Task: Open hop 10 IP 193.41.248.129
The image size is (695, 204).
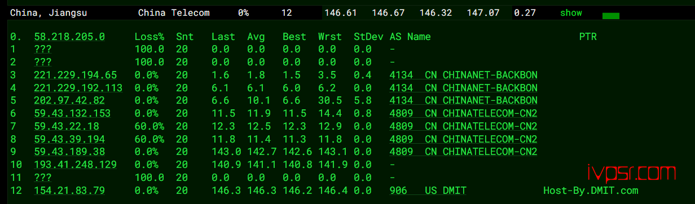Action: 76,165
